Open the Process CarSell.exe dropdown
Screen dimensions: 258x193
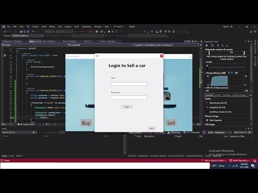point(27,36)
